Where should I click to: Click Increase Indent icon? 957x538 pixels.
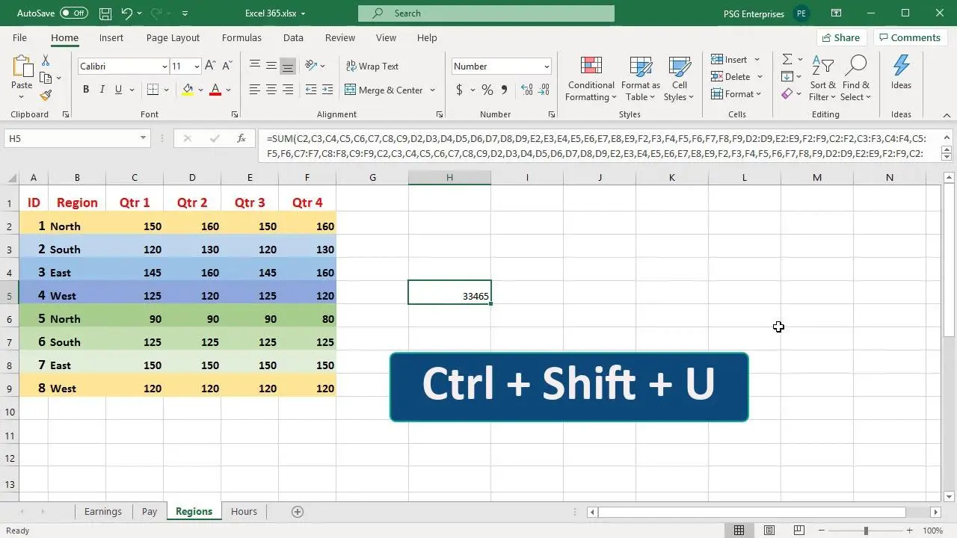point(327,90)
